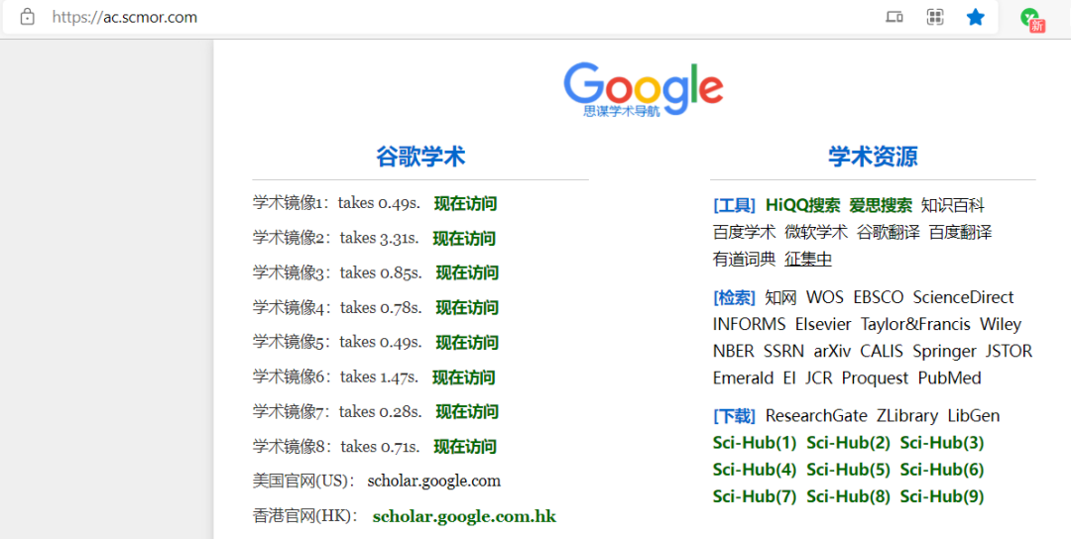The image size is (1071, 539).
Task: Click 现在访问 for 学术镜像1
Action: pyautogui.click(x=465, y=203)
